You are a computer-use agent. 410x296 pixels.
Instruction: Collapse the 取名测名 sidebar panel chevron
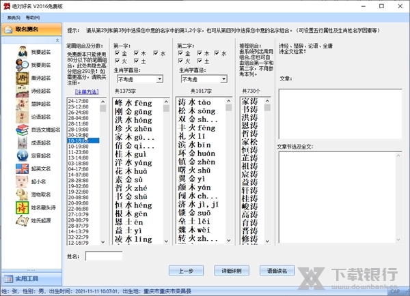[x=57, y=40]
